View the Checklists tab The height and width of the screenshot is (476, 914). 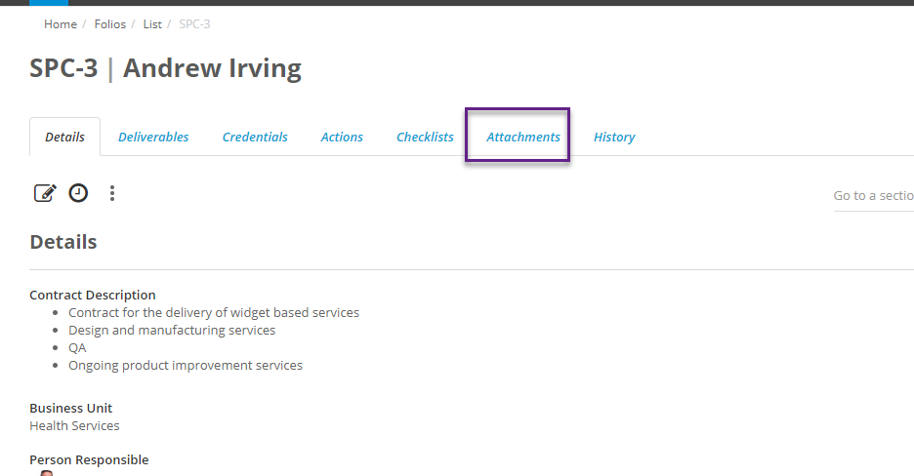tap(425, 138)
